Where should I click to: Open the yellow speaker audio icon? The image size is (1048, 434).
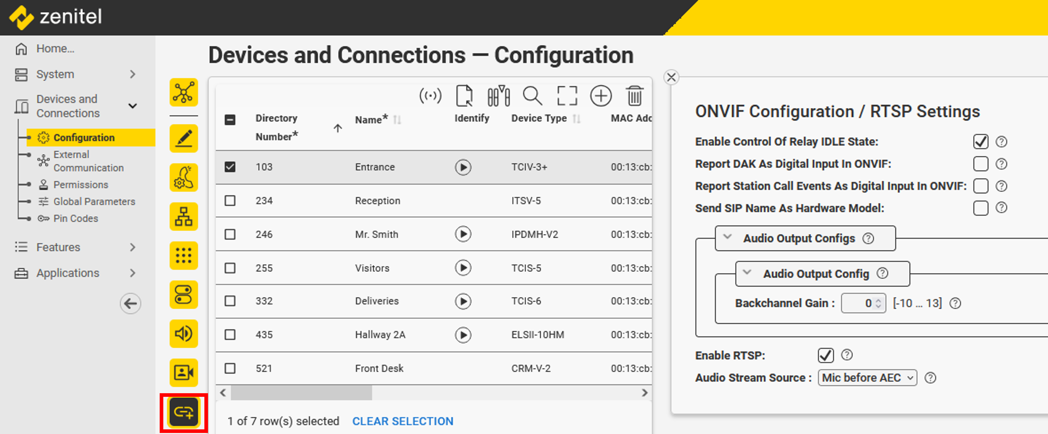[183, 333]
